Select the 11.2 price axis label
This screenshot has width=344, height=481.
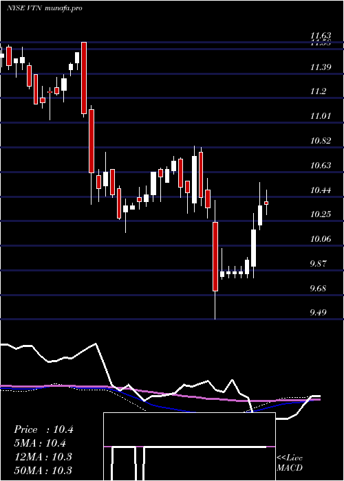(318, 91)
